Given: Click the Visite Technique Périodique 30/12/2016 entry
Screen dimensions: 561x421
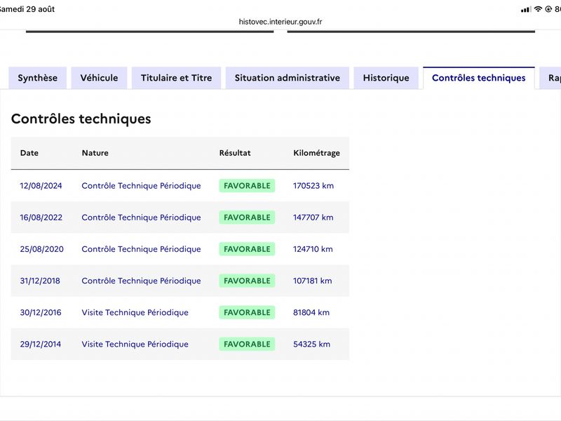Looking at the screenshot, I should point(135,312).
